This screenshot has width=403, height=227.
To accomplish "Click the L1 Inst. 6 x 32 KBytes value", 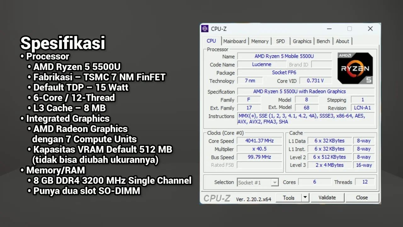I will 329,149.
